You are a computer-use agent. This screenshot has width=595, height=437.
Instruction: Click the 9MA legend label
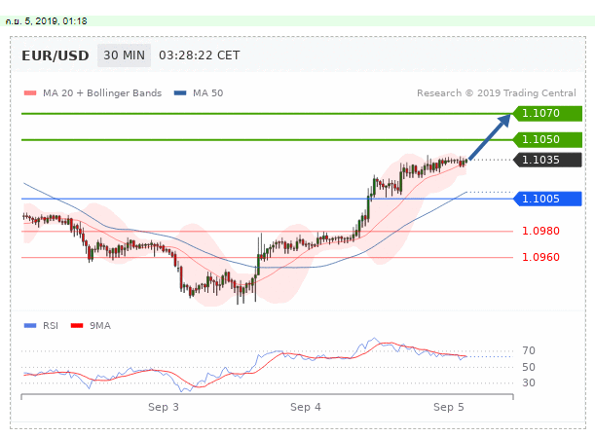point(100,325)
